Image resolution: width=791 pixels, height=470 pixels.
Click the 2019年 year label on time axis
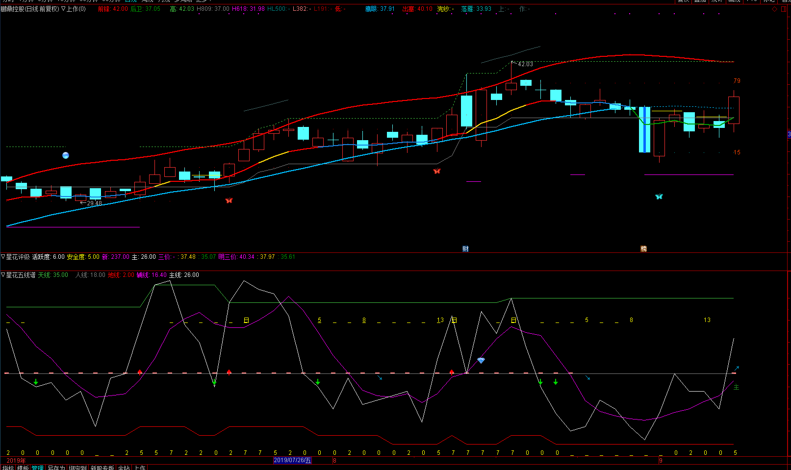pos(16,461)
